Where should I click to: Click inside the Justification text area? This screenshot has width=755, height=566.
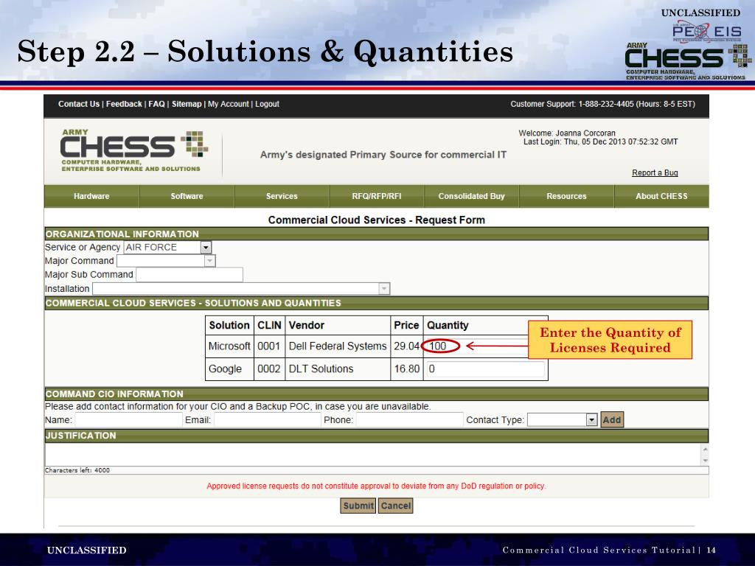coord(372,454)
